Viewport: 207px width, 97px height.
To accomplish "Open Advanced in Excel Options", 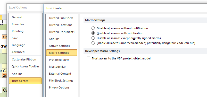I will (x=18, y=52).
